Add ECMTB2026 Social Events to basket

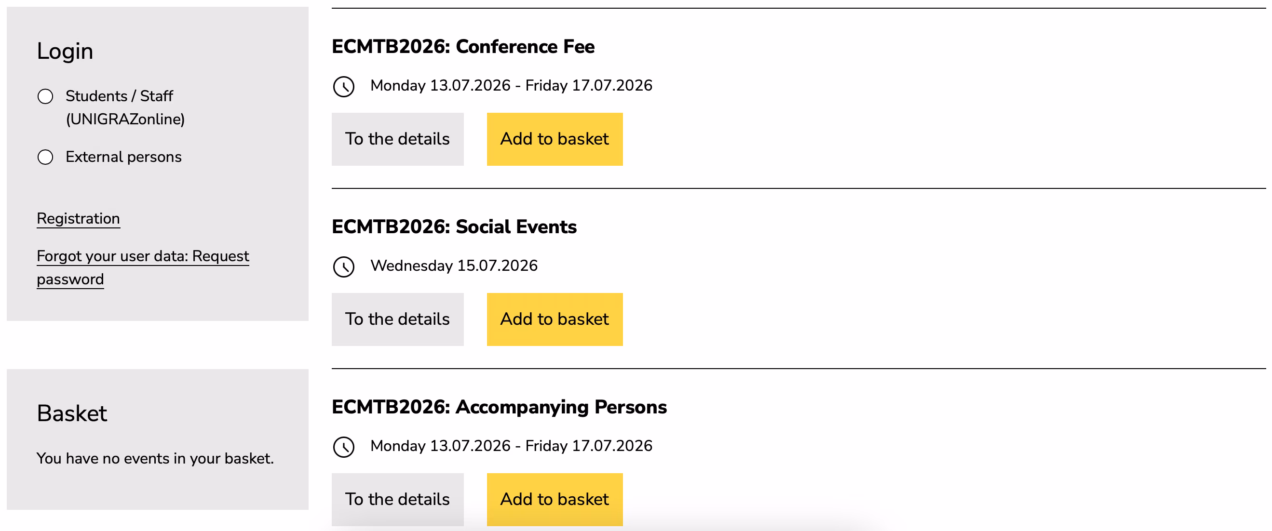(554, 319)
